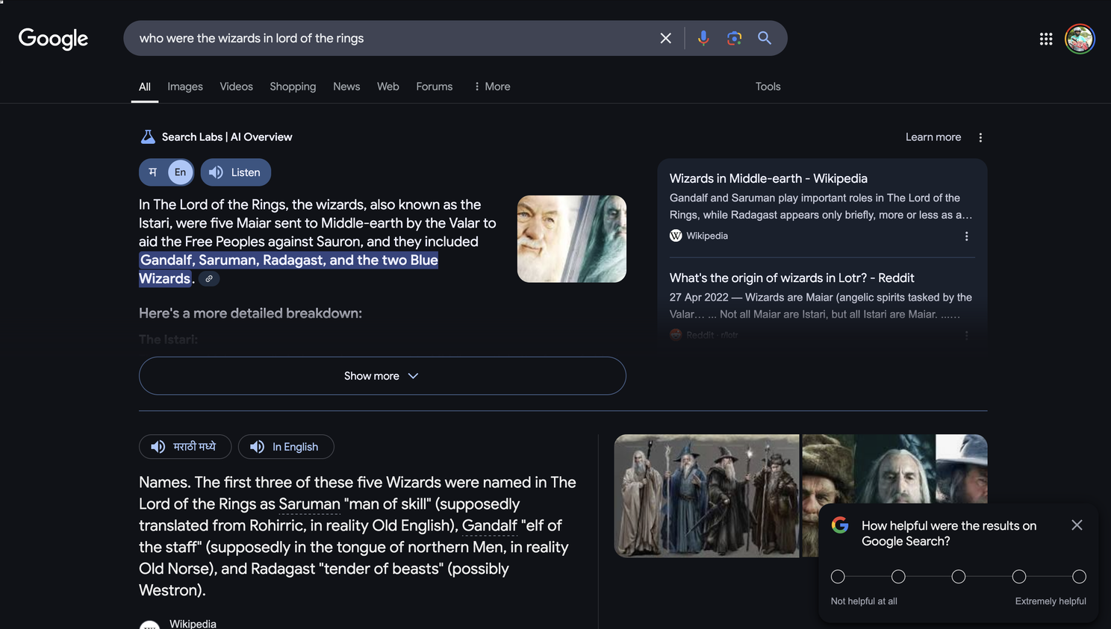Open Google account profile avatar

point(1080,39)
